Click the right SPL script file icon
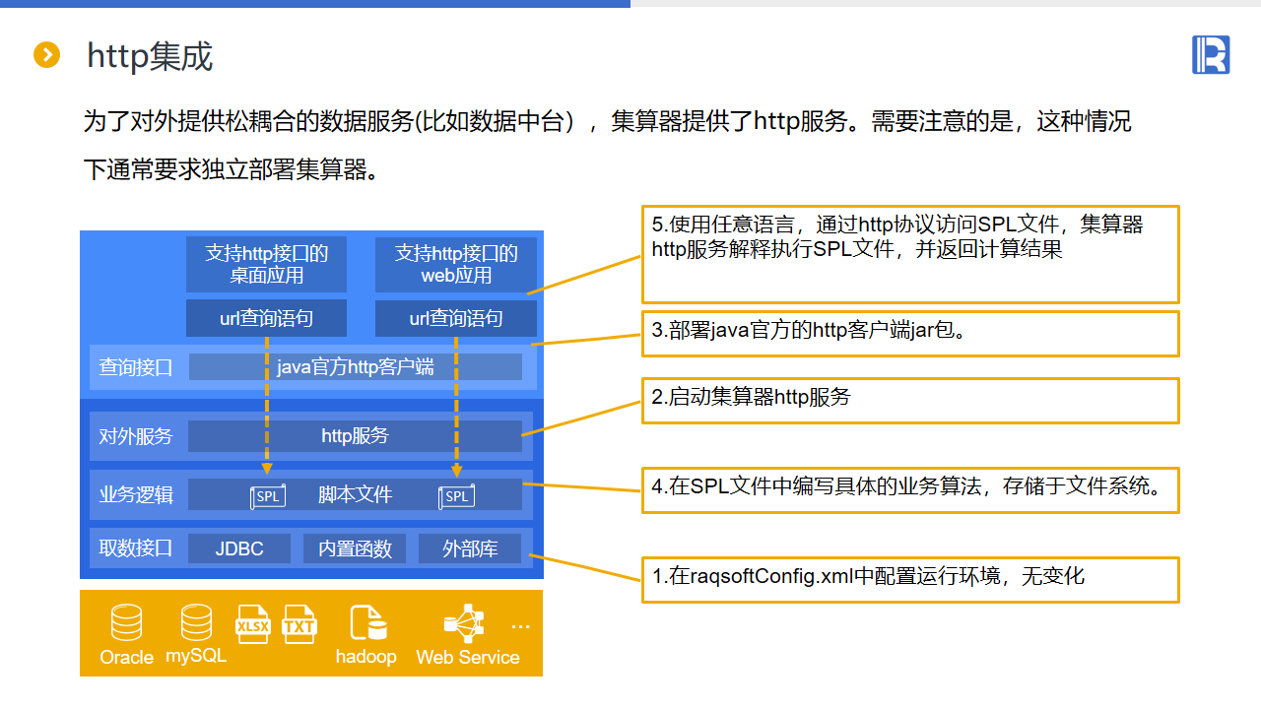1261x709 pixels. 457,496
